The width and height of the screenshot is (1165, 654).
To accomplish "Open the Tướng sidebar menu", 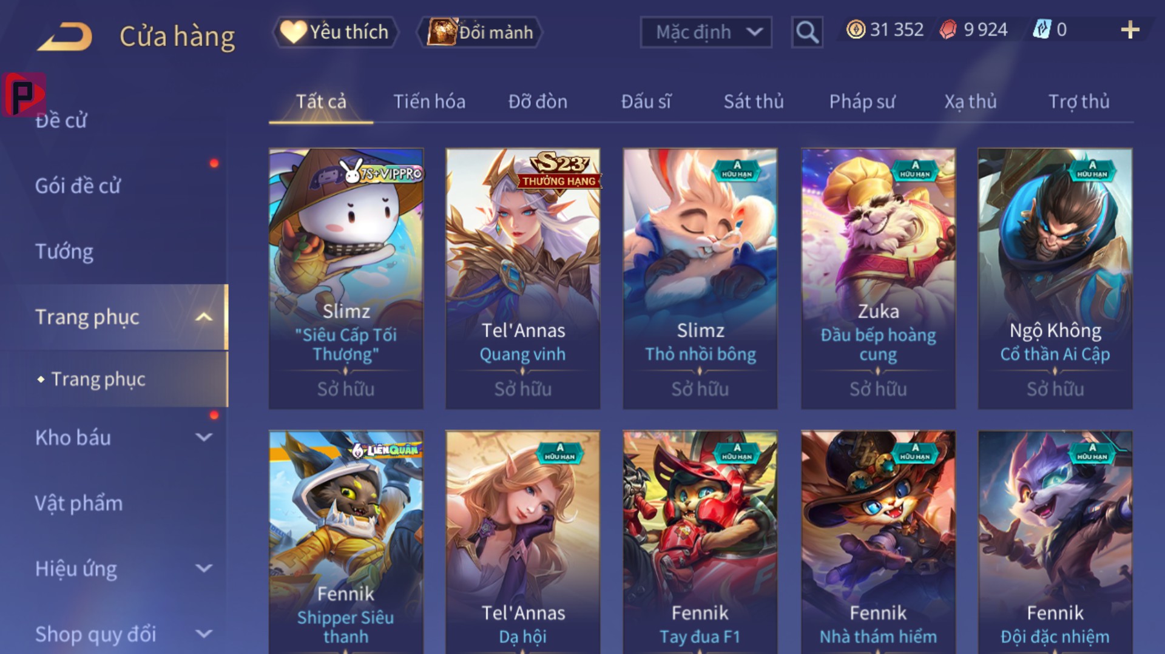I will pos(64,251).
